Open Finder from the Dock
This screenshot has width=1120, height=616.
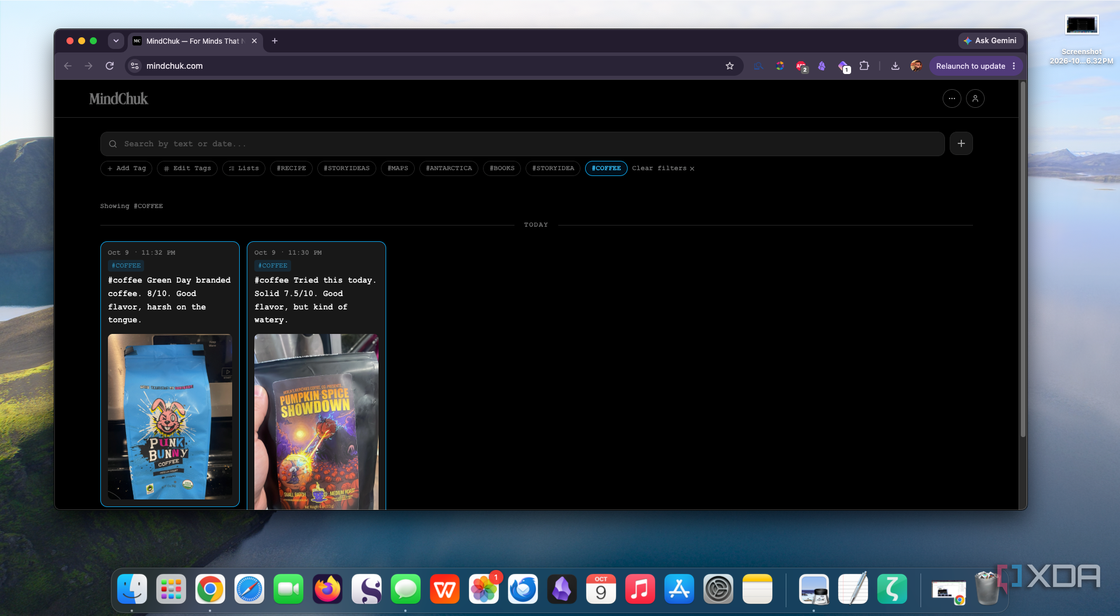[x=132, y=589]
